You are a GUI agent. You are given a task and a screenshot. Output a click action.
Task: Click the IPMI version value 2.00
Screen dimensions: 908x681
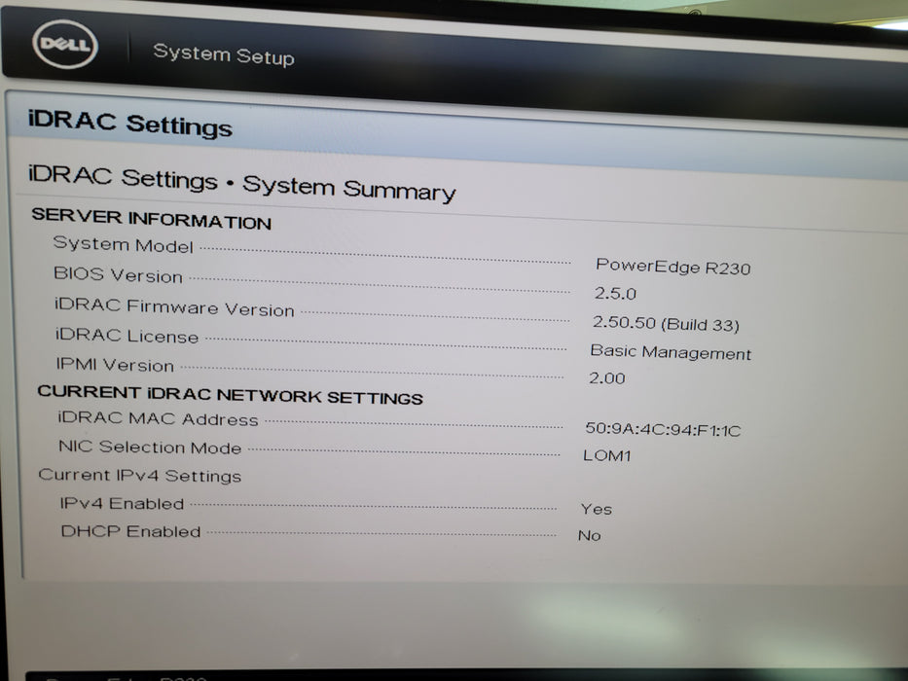(x=607, y=378)
